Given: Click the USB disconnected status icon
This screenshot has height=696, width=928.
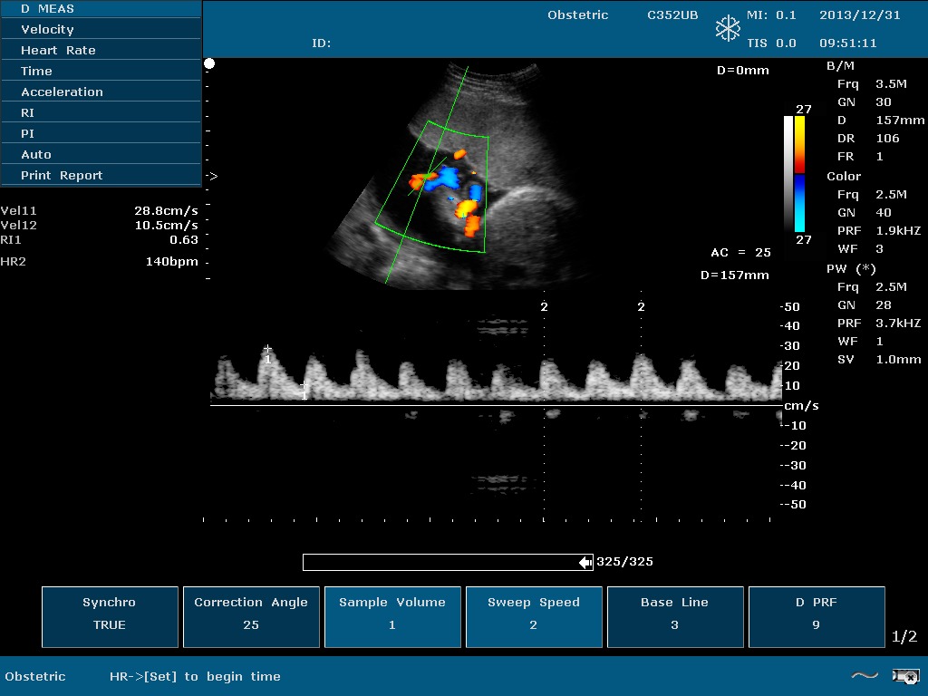Looking at the screenshot, I should 905,675.
